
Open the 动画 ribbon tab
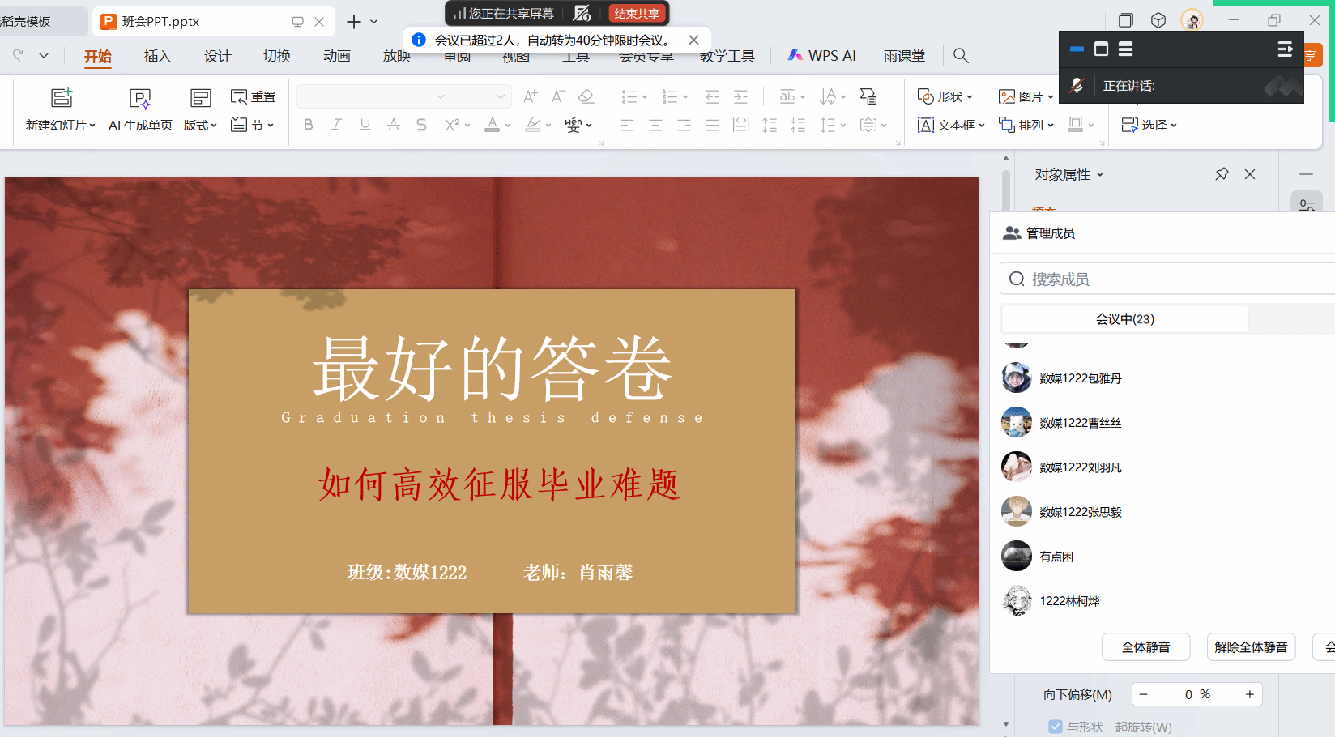[x=336, y=56]
